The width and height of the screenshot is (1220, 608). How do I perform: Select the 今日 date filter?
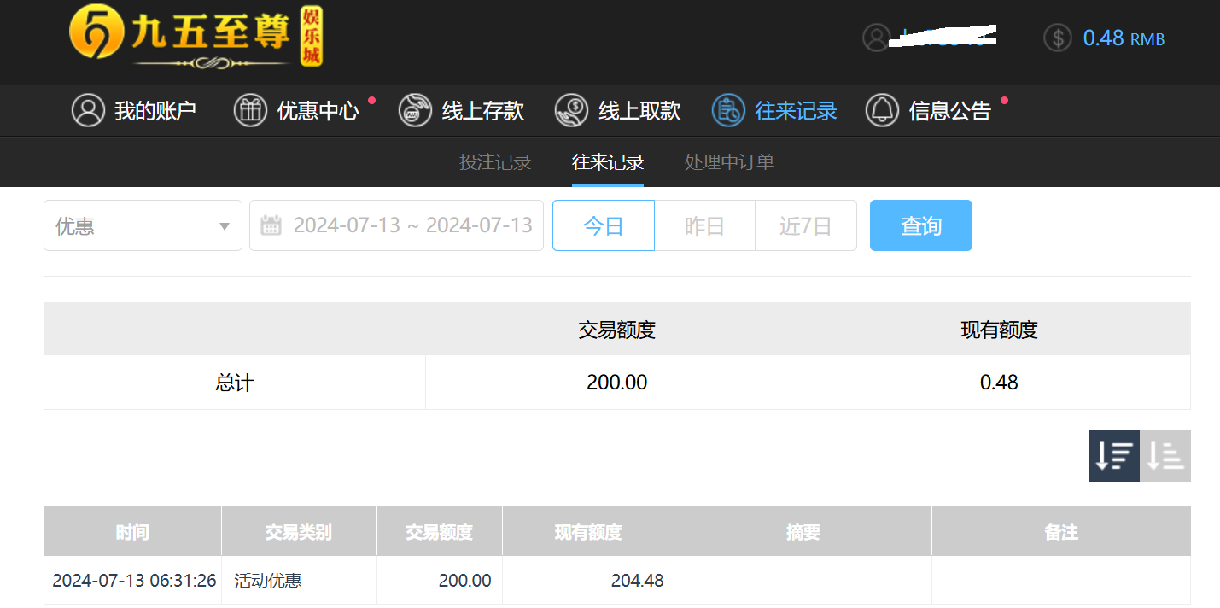(x=603, y=226)
